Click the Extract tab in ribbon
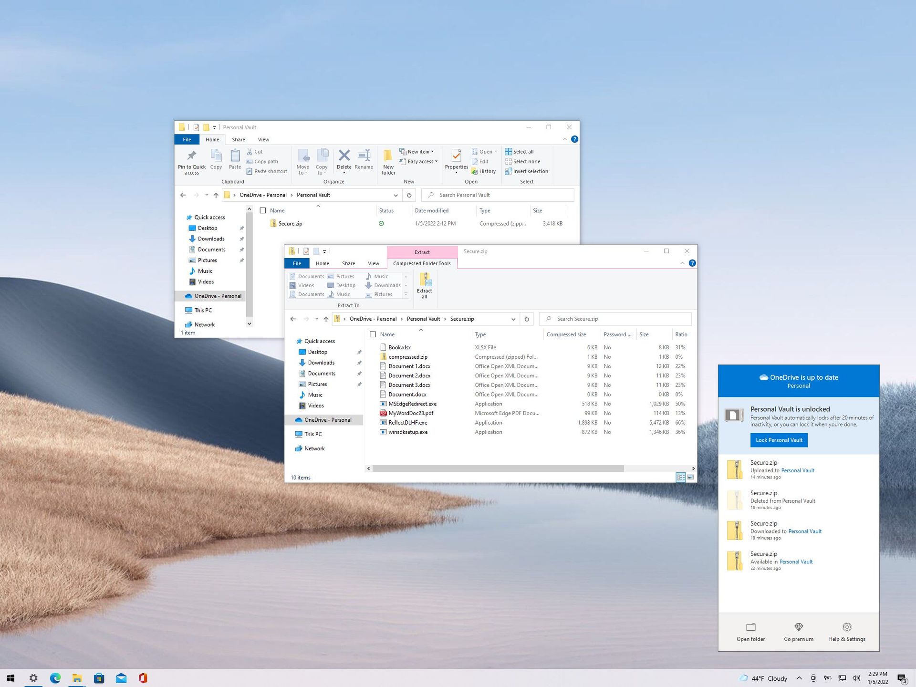This screenshot has width=916, height=687. 421,251
